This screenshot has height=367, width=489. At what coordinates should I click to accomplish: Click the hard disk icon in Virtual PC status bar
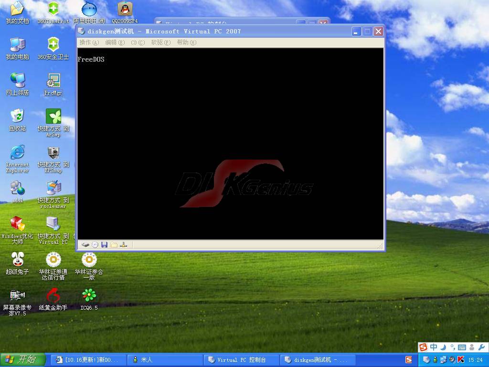tap(85, 245)
